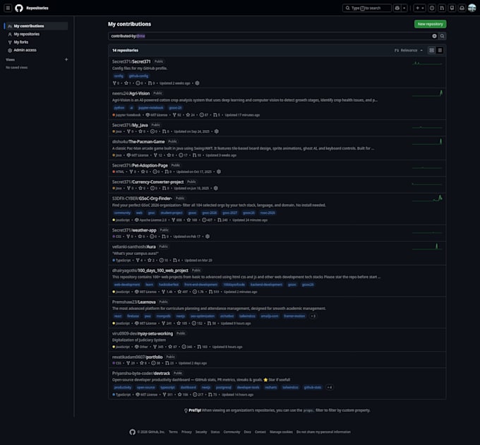Open the Copilot chat icon
480x445 pixels.
(397, 8)
